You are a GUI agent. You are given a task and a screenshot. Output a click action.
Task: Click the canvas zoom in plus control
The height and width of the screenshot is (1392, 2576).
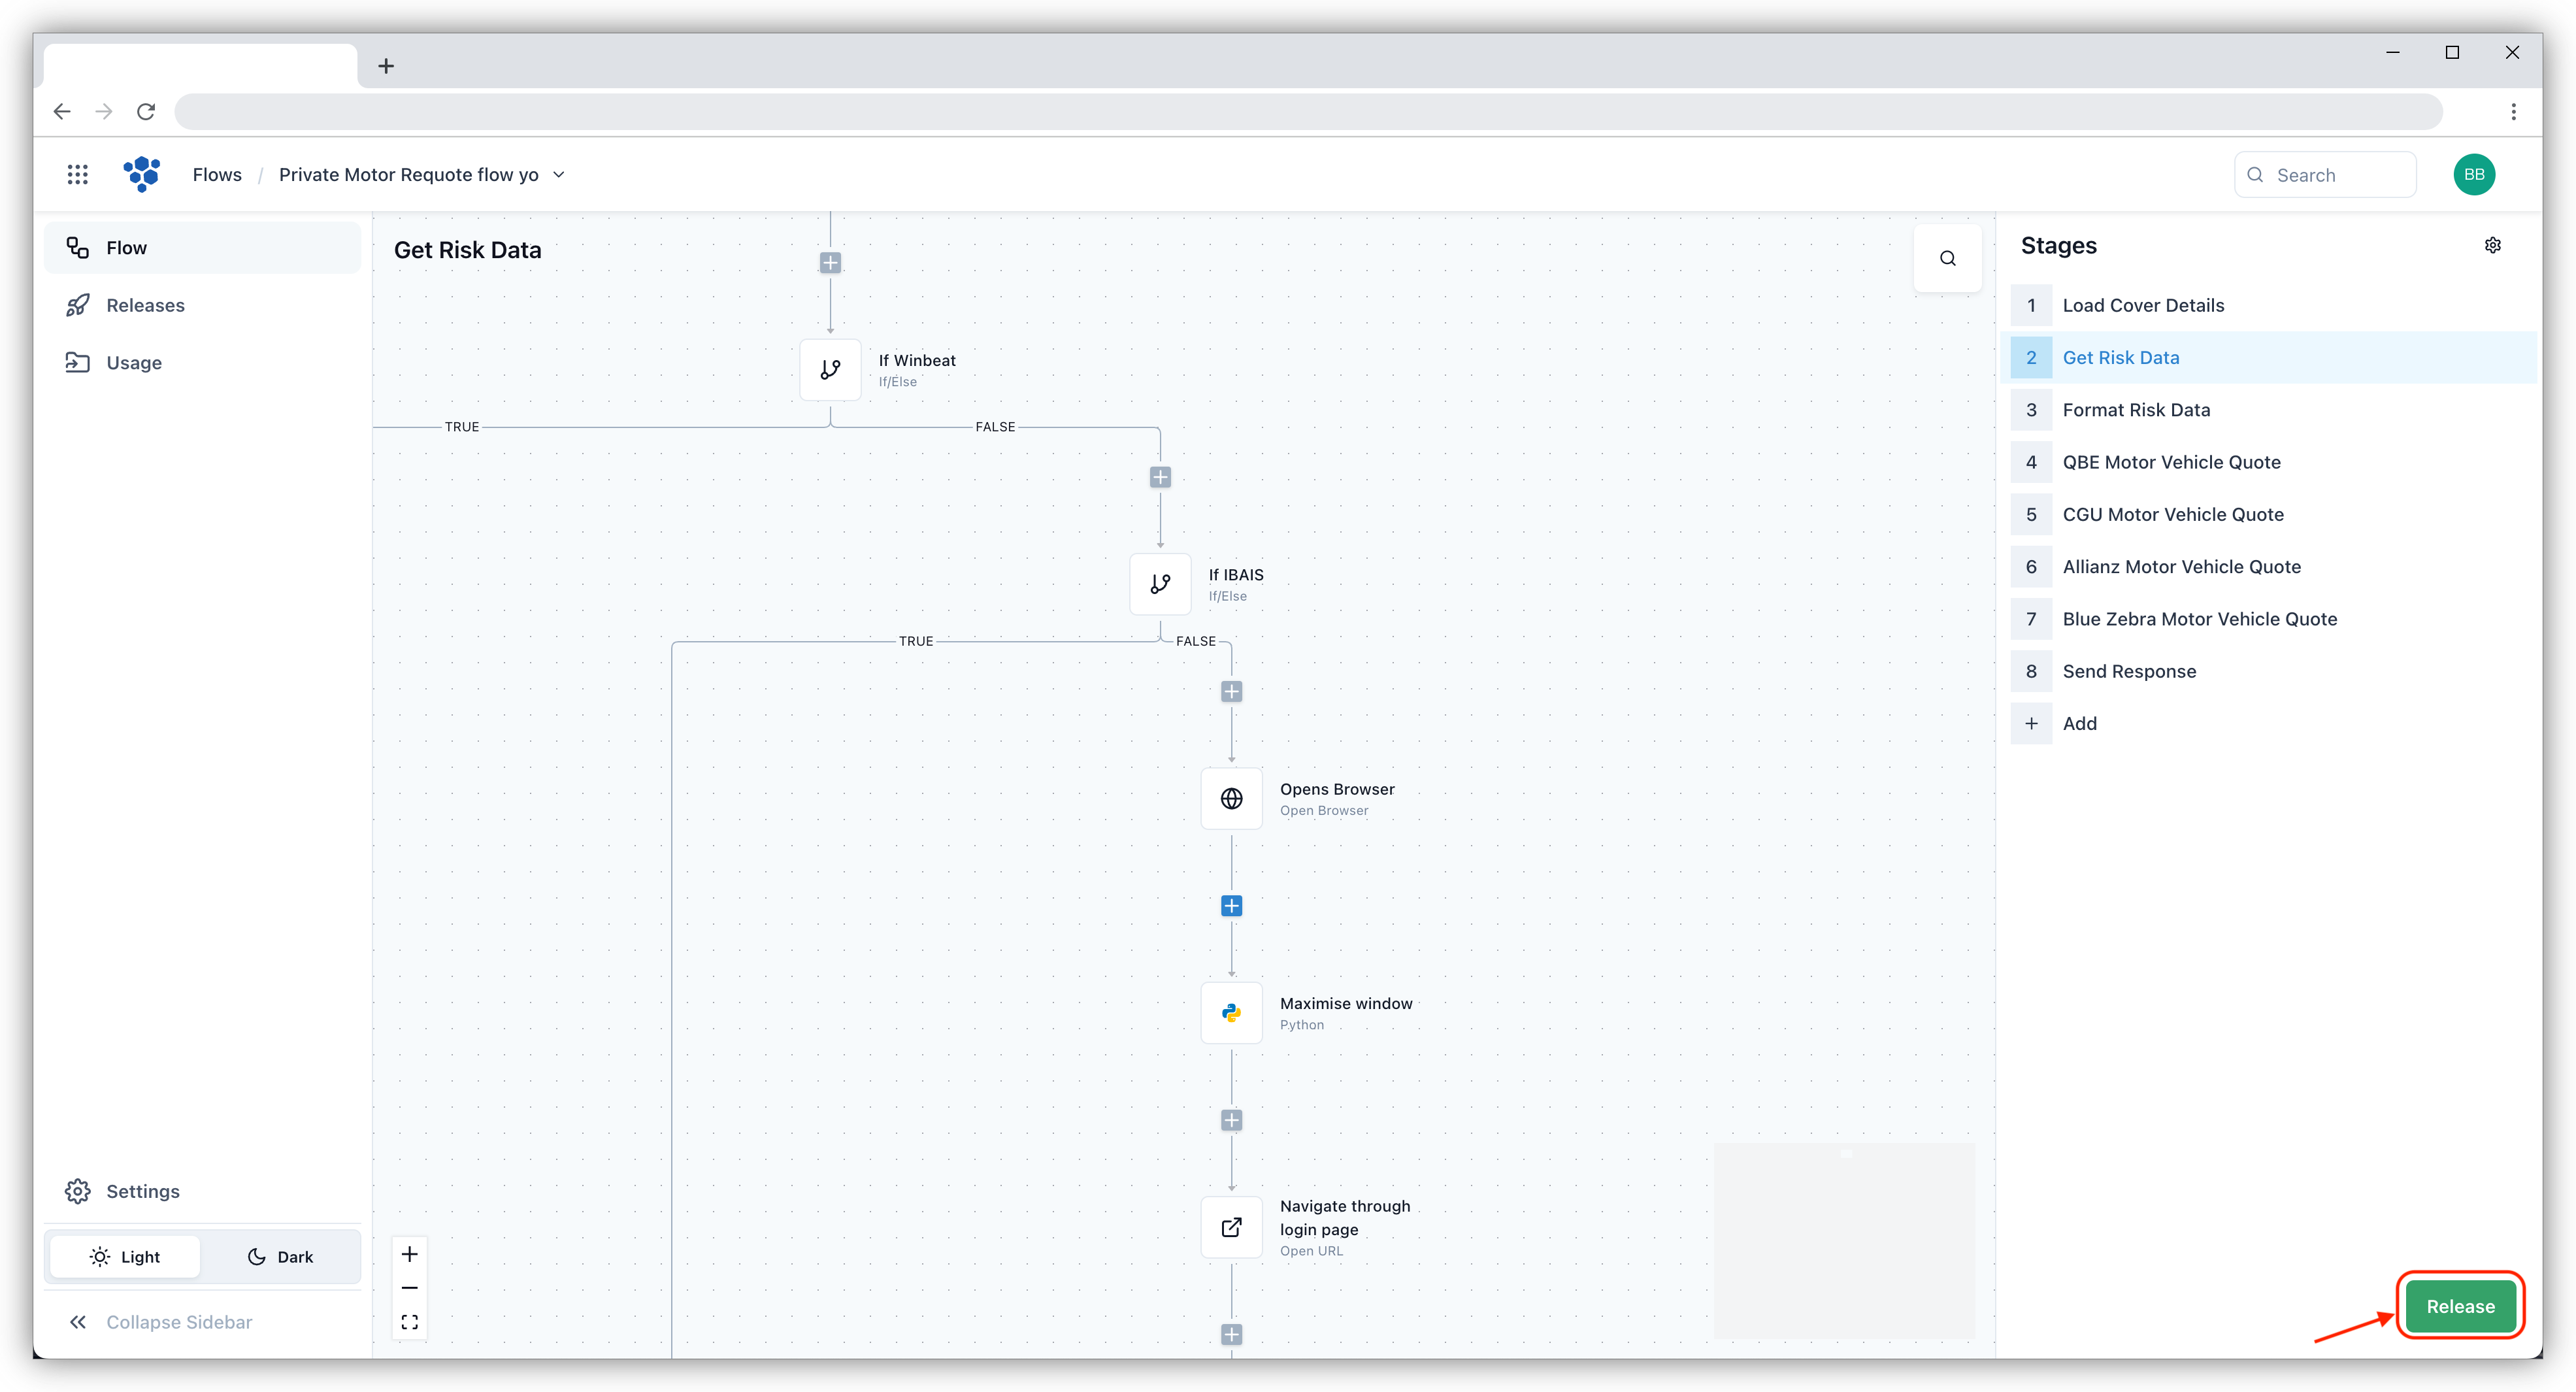[410, 1254]
